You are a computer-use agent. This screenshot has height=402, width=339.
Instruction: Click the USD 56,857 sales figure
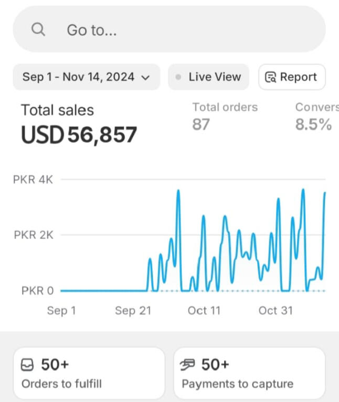pyautogui.click(x=79, y=135)
